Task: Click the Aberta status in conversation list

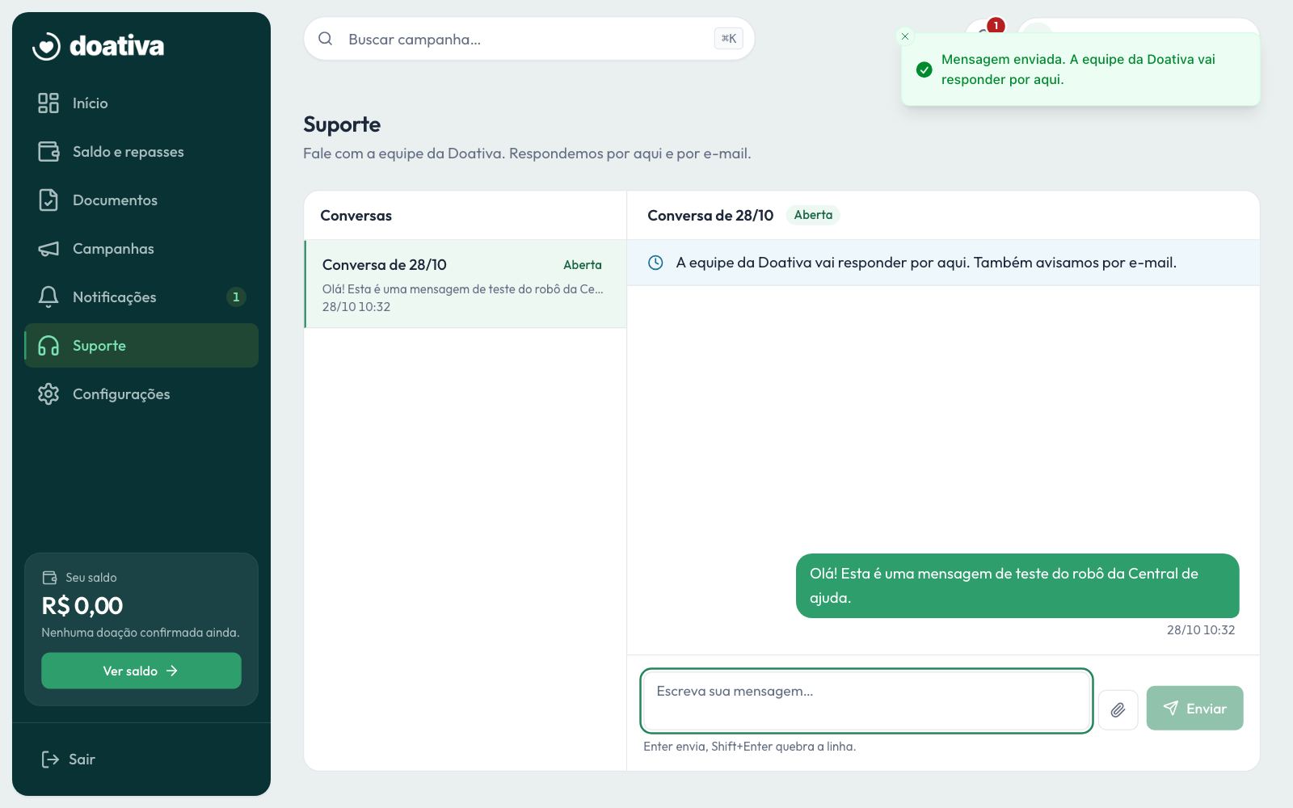Action: (582, 265)
